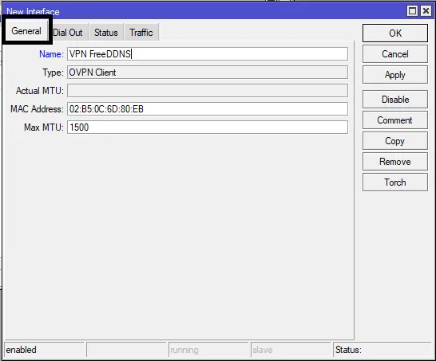Maximize the New Interface window
This screenshot has height=361, width=436.
pyautogui.click(x=412, y=11)
